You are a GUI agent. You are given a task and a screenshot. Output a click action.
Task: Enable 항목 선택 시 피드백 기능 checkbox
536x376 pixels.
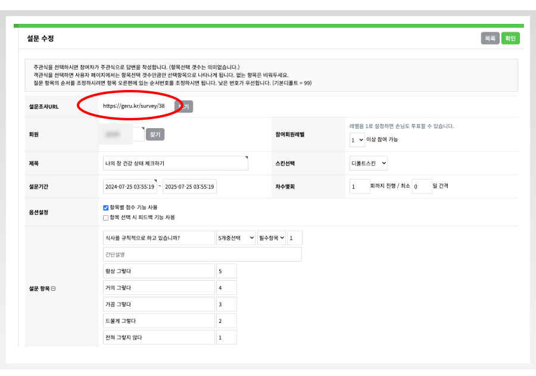pyautogui.click(x=106, y=217)
